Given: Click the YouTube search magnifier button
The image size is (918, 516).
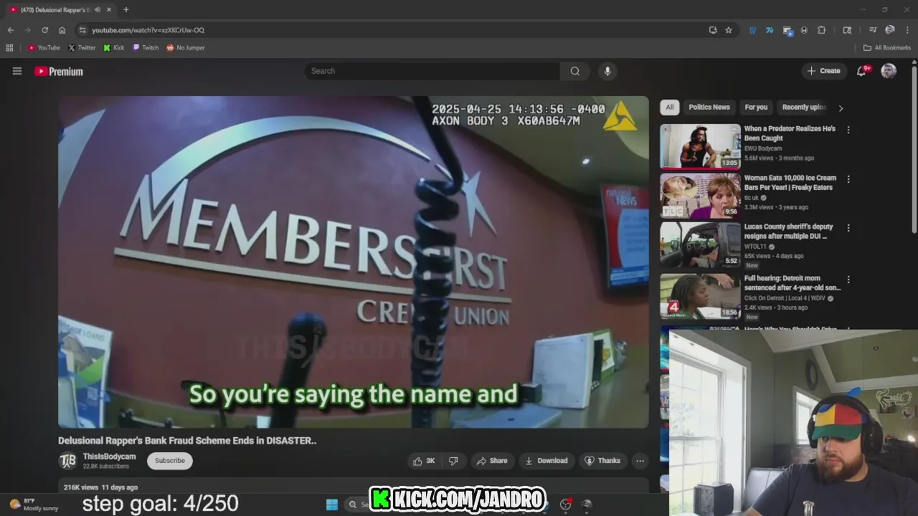Looking at the screenshot, I should point(575,71).
